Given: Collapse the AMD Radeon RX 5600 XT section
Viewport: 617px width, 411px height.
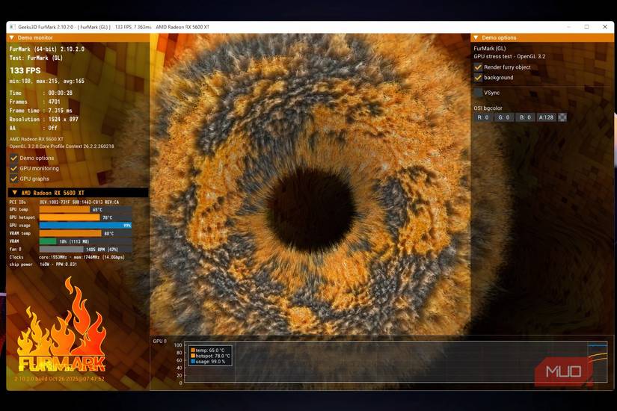Looking at the screenshot, I should pos(14,193).
